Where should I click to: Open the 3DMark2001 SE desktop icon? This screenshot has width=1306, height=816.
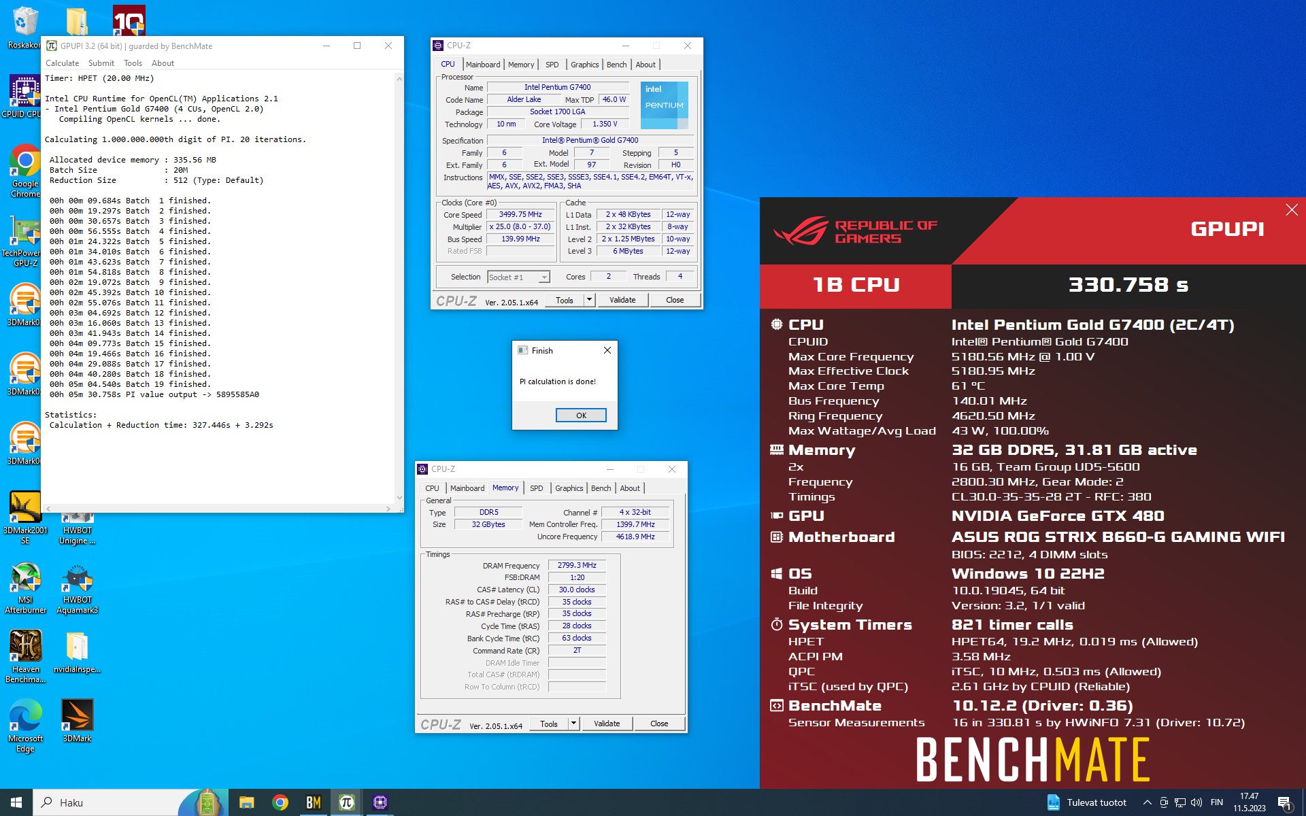[x=25, y=518]
